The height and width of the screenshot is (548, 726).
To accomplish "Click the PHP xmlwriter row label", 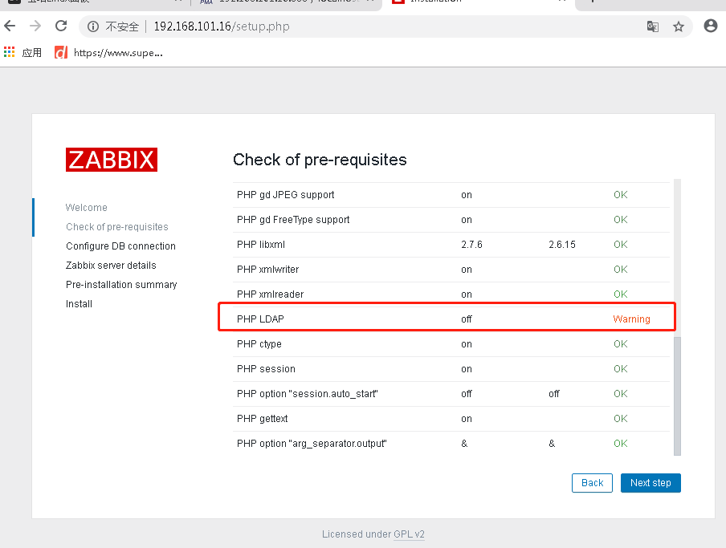I will tap(267, 270).
